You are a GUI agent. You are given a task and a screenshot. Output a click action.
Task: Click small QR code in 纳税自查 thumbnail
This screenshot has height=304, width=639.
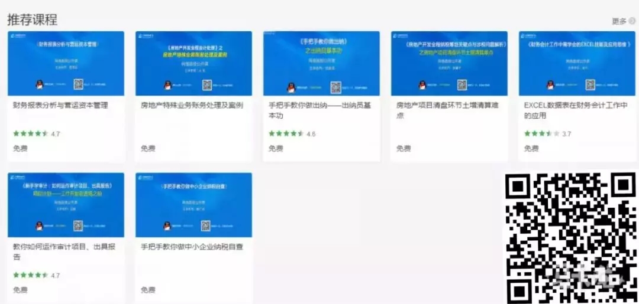coord(206,225)
